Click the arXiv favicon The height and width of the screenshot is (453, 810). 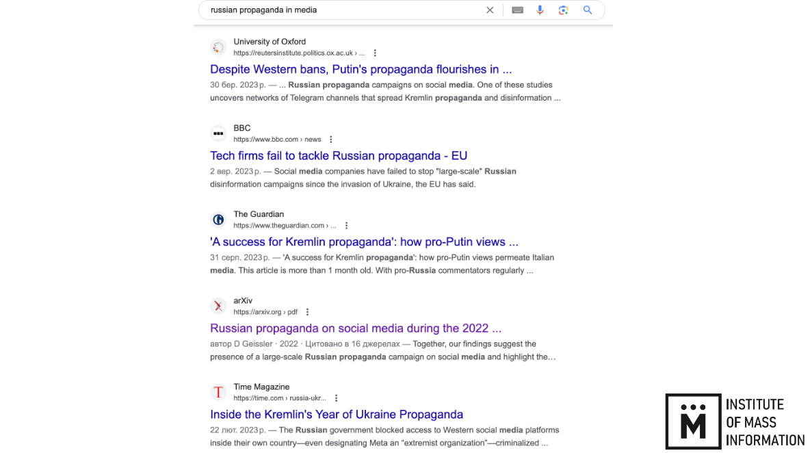pyautogui.click(x=218, y=306)
